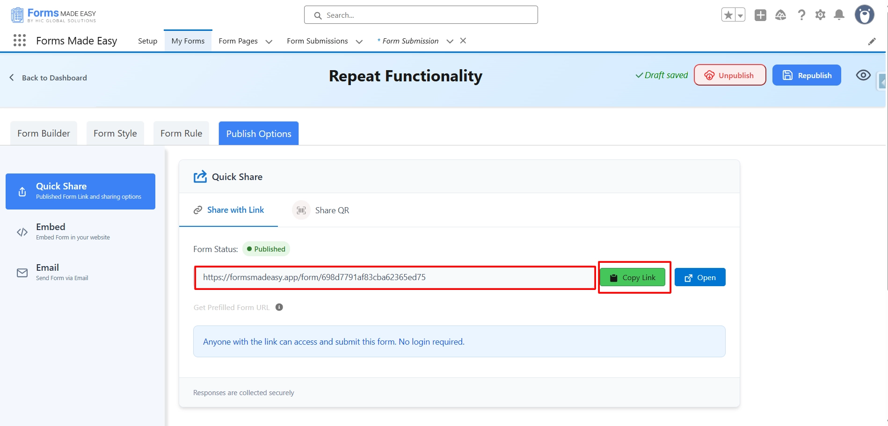Toggle form preview with eye icon

pos(863,75)
